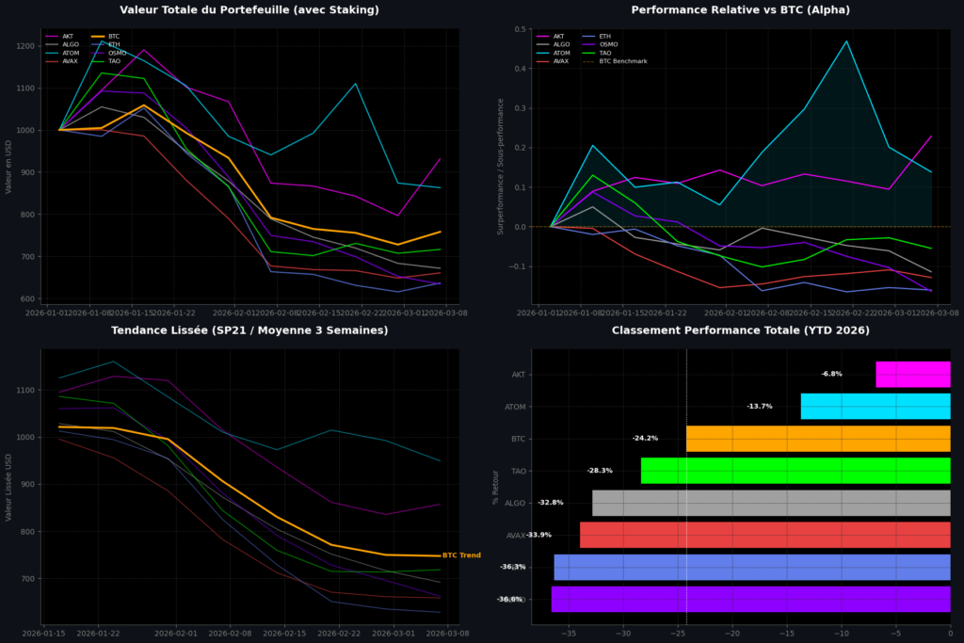
Task: Click the 'Valeur Lissée USD' axis label
Action: [x=9, y=486]
